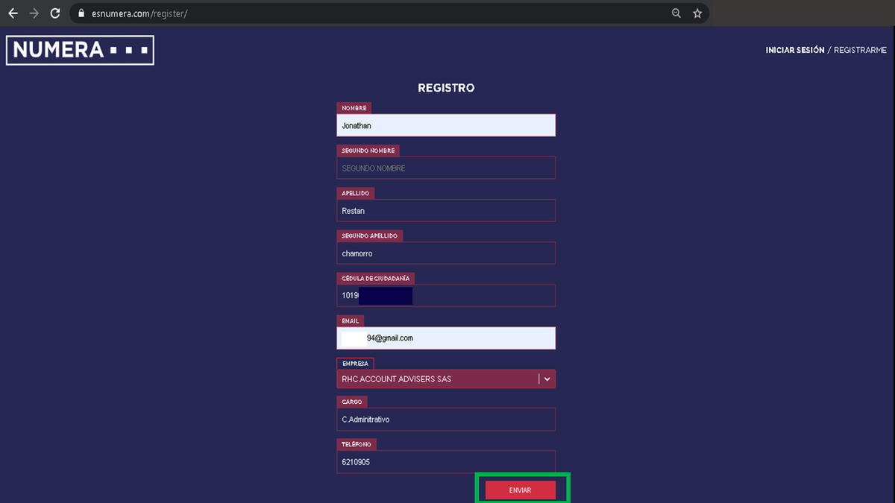This screenshot has width=895, height=503.
Task: Click the Segundo Apellido field
Action: point(445,253)
